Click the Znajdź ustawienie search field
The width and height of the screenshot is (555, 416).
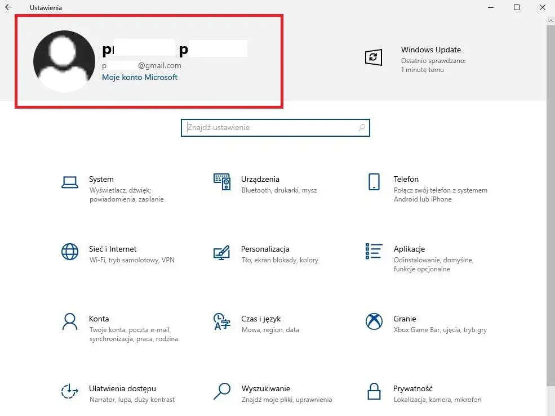254,128
